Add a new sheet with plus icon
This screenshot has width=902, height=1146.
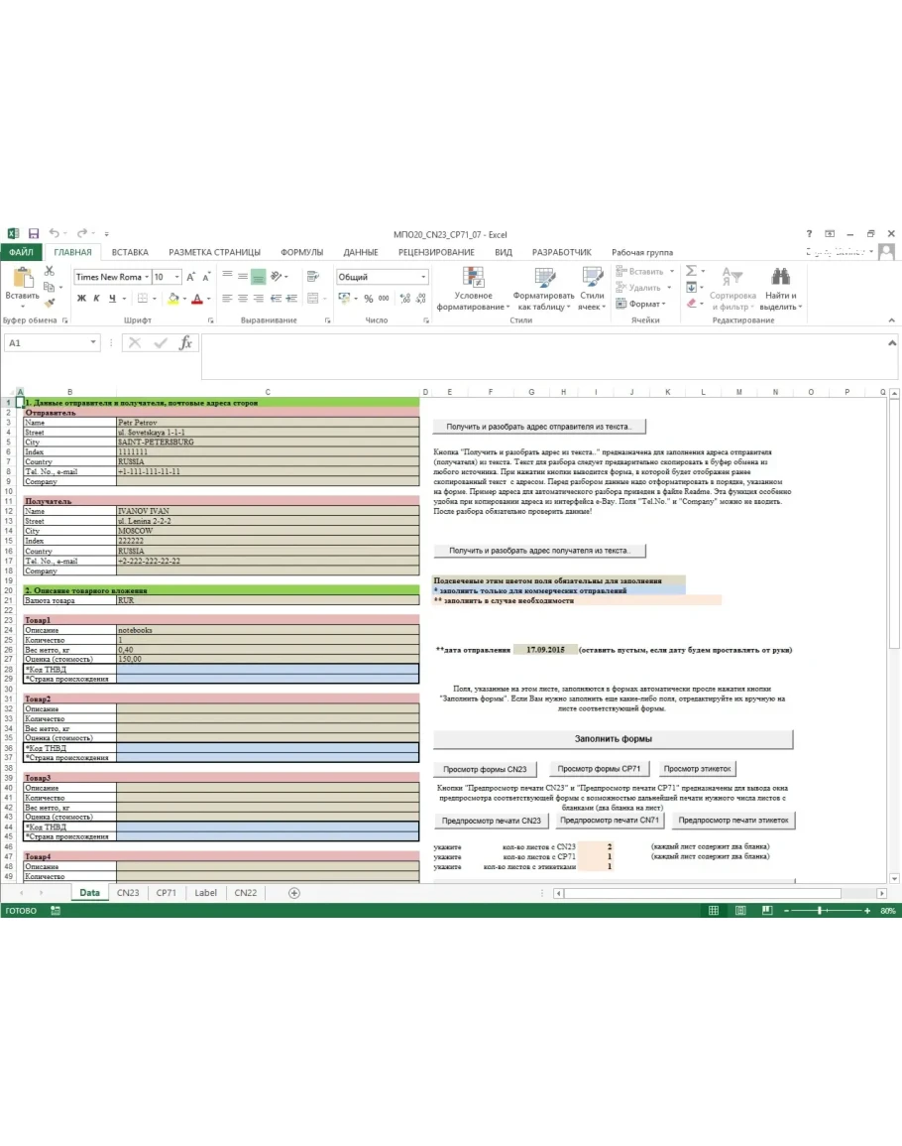point(293,892)
